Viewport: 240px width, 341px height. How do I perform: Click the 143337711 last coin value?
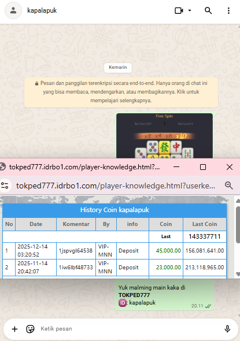205,236
